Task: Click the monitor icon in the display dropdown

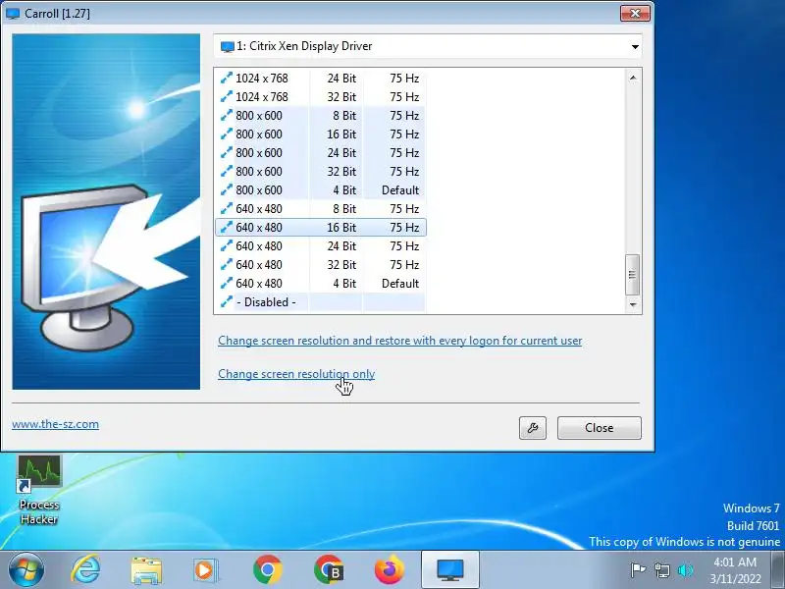Action: click(228, 46)
